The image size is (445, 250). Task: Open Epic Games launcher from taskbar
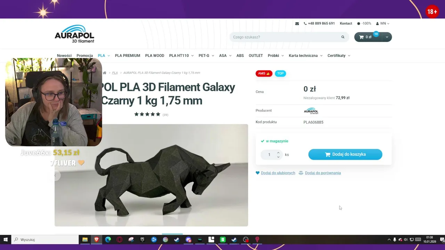click(143, 240)
